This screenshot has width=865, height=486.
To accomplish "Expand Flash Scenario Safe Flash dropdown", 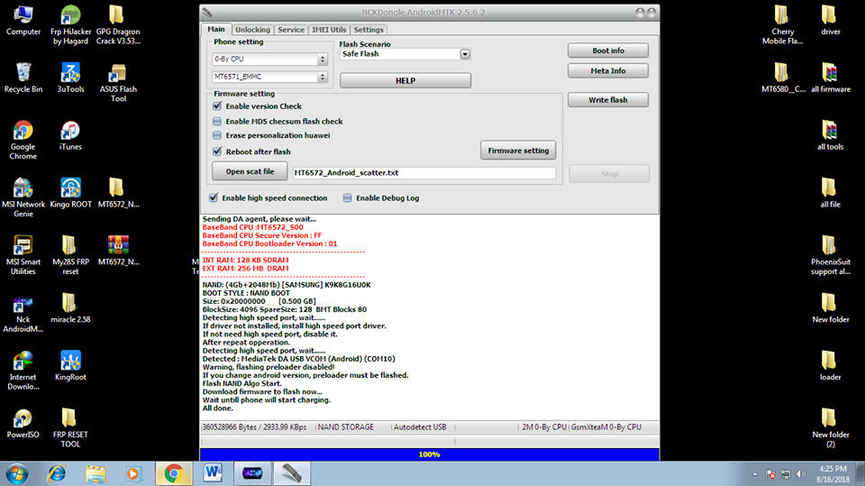I will point(465,54).
